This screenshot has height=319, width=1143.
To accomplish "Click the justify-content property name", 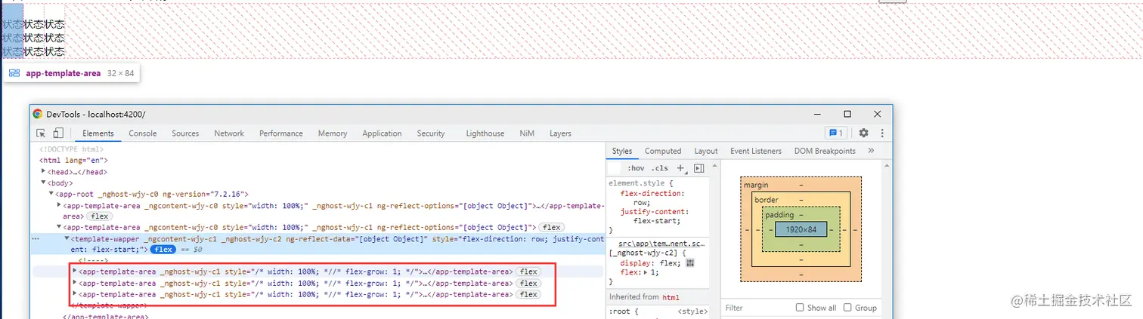I will point(654,212).
